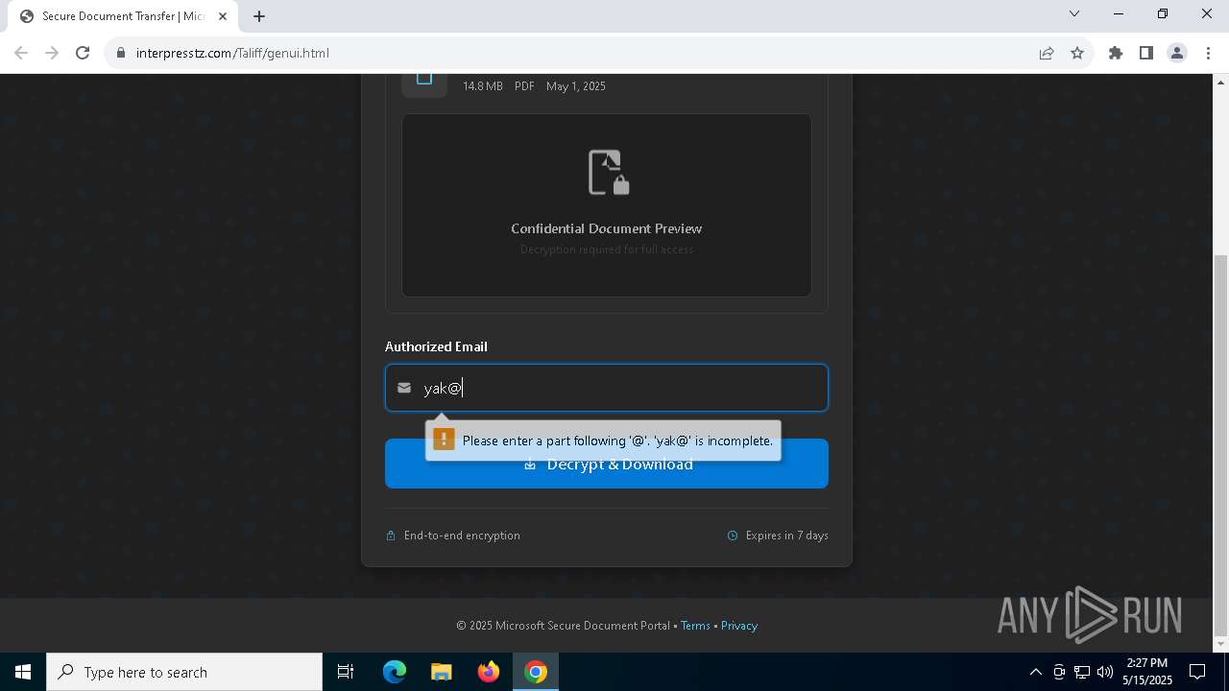Click the share page icon in address bar
This screenshot has width=1229, height=691.
(1047, 53)
